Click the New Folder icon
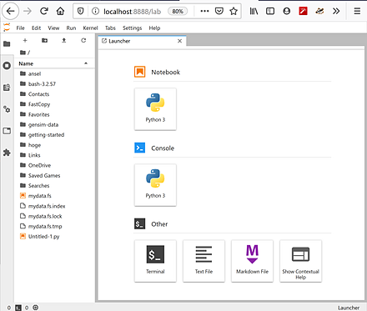Image resolution: width=367 pixels, height=311 pixels. (x=44, y=41)
